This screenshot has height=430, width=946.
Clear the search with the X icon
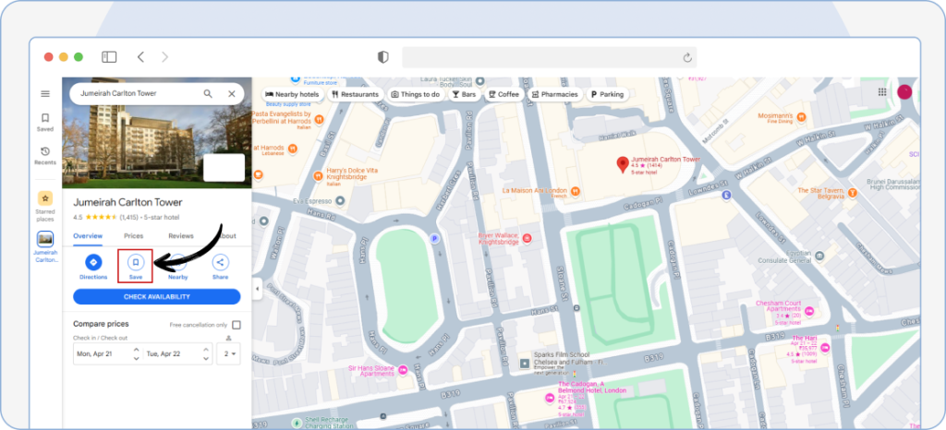[x=232, y=94]
